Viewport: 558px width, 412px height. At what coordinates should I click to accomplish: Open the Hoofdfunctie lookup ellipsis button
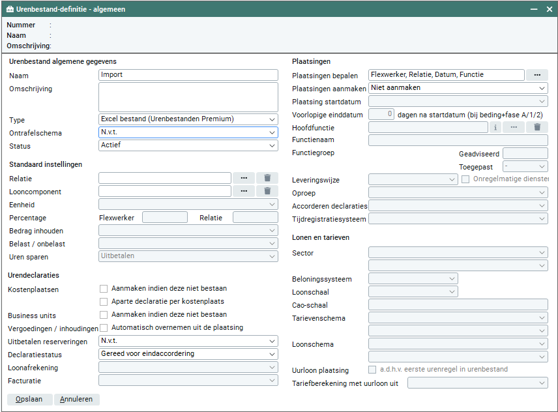(513, 127)
